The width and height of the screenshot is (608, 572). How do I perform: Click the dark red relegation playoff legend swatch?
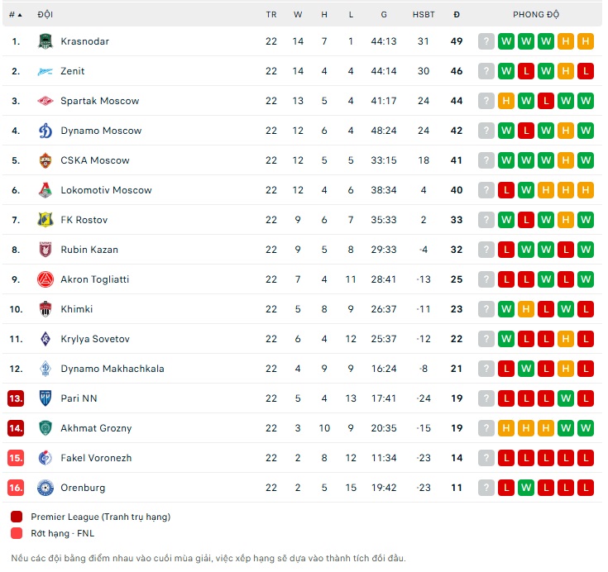pos(17,517)
